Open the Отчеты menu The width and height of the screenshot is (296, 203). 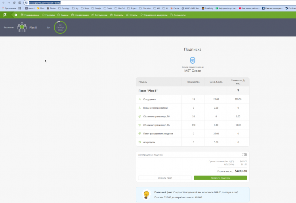[132, 15]
